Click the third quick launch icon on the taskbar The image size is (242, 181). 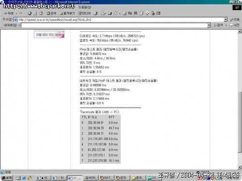pos(30,178)
